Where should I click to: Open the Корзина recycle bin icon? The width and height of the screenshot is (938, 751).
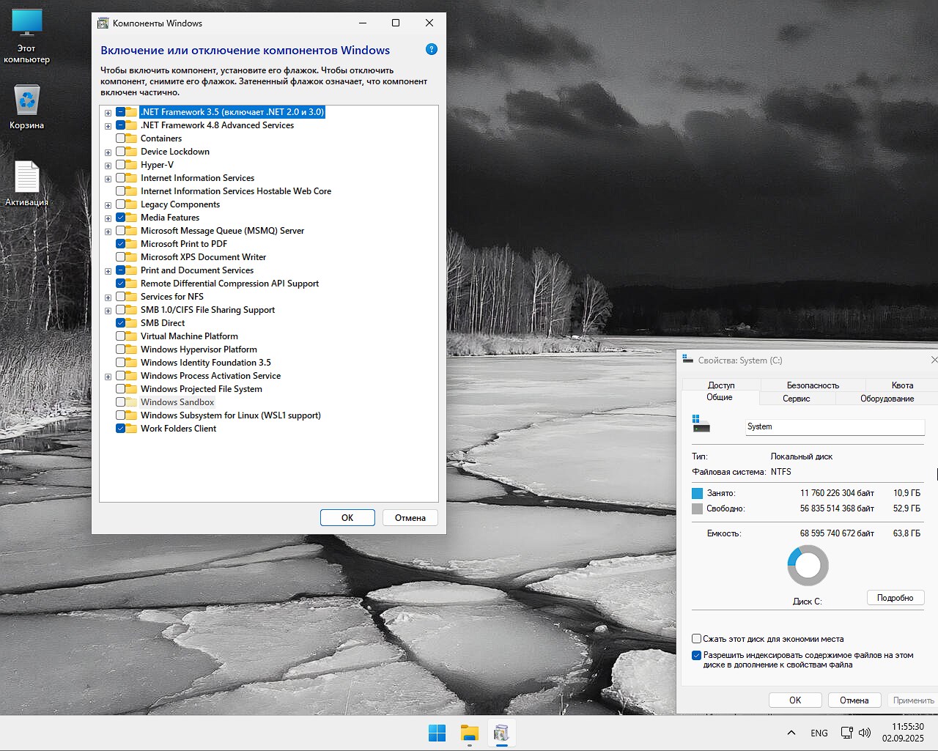[x=27, y=101]
